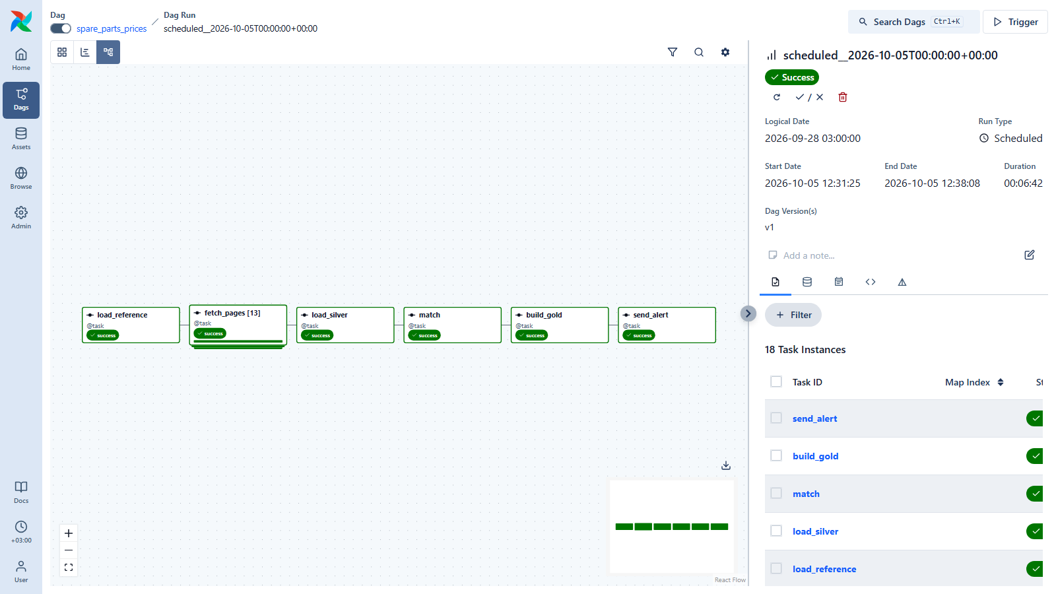This screenshot has height=594, width=1056.
Task: Fit graph to view
Action: pos(69,568)
